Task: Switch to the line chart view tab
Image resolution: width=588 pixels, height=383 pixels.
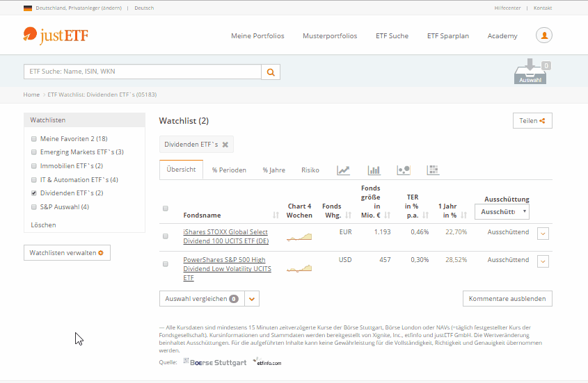Action: (x=343, y=170)
